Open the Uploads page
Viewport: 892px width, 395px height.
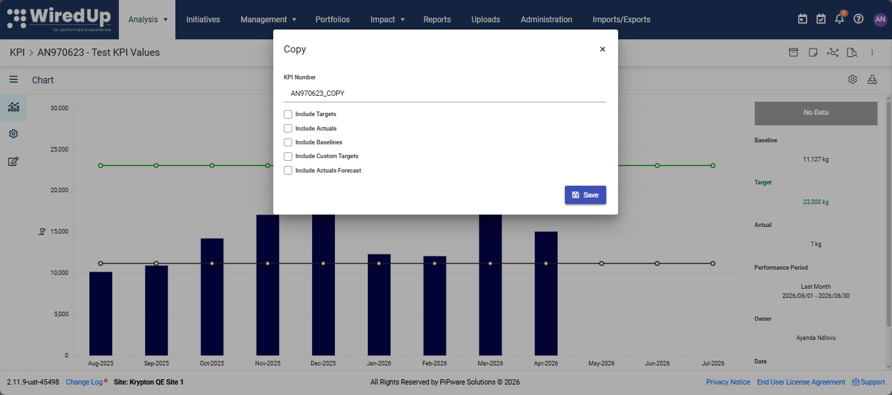485,20
